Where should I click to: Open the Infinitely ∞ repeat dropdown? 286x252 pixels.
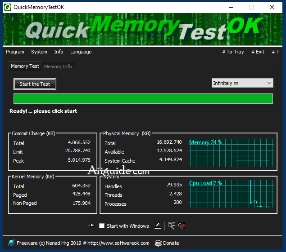point(242,83)
